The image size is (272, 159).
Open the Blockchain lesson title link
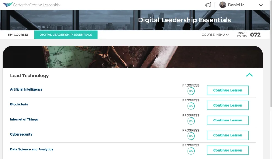pyautogui.click(x=19, y=104)
